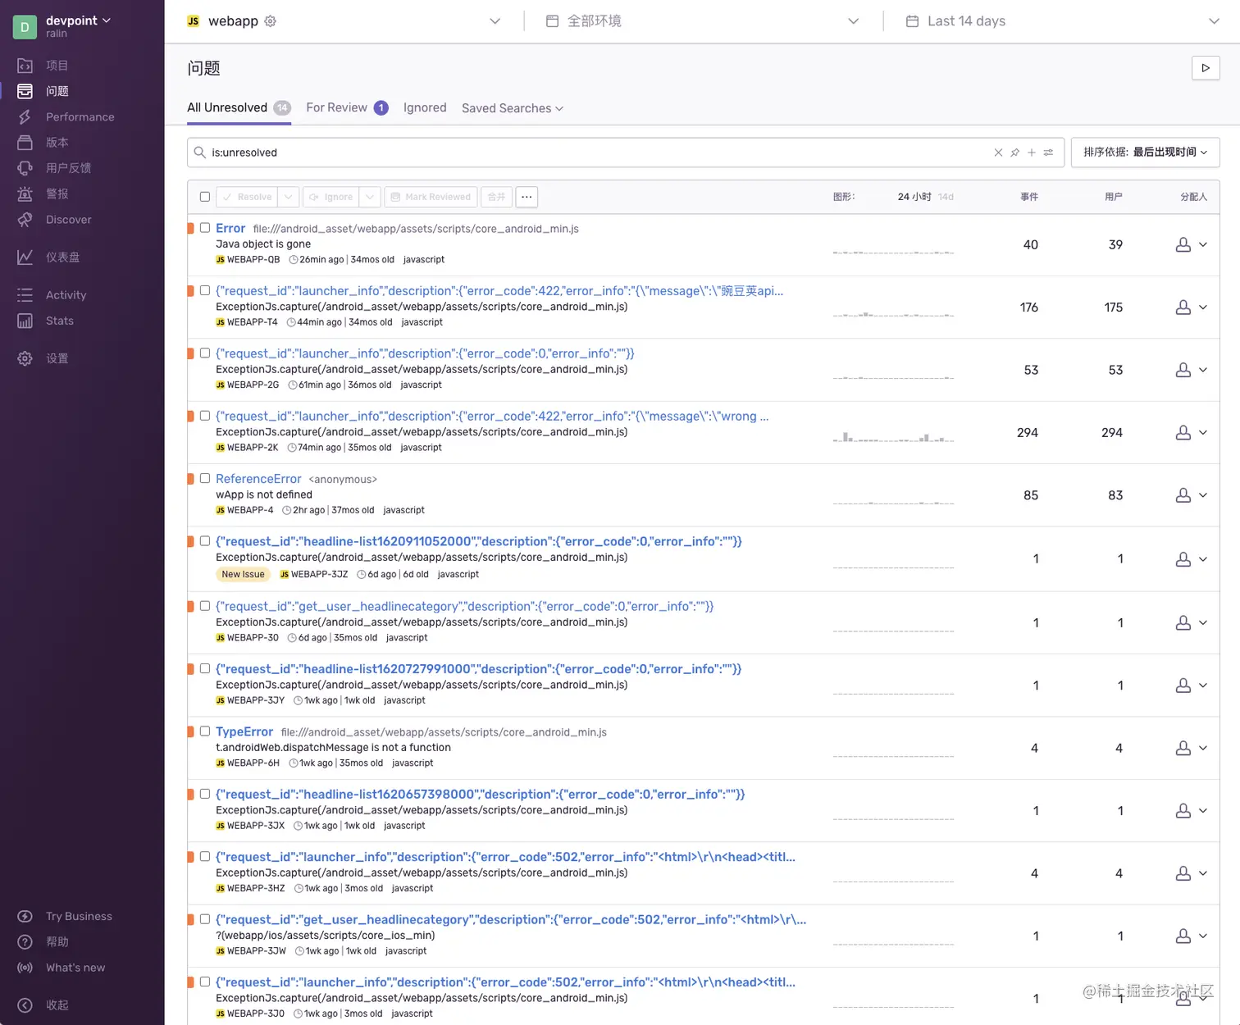Open What's new broadcast icon
The width and height of the screenshot is (1240, 1025).
pyautogui.click(x=25, y=968)
